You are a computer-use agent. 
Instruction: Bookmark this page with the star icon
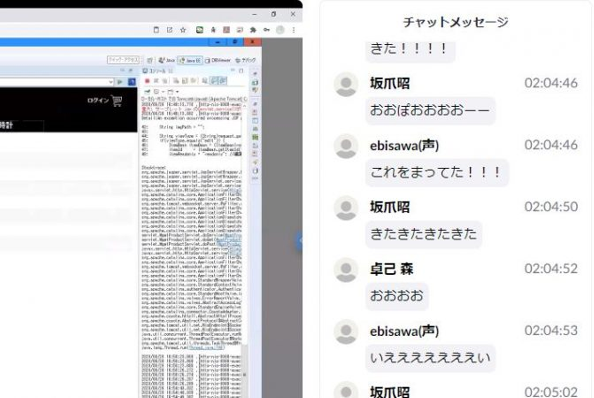183,30
